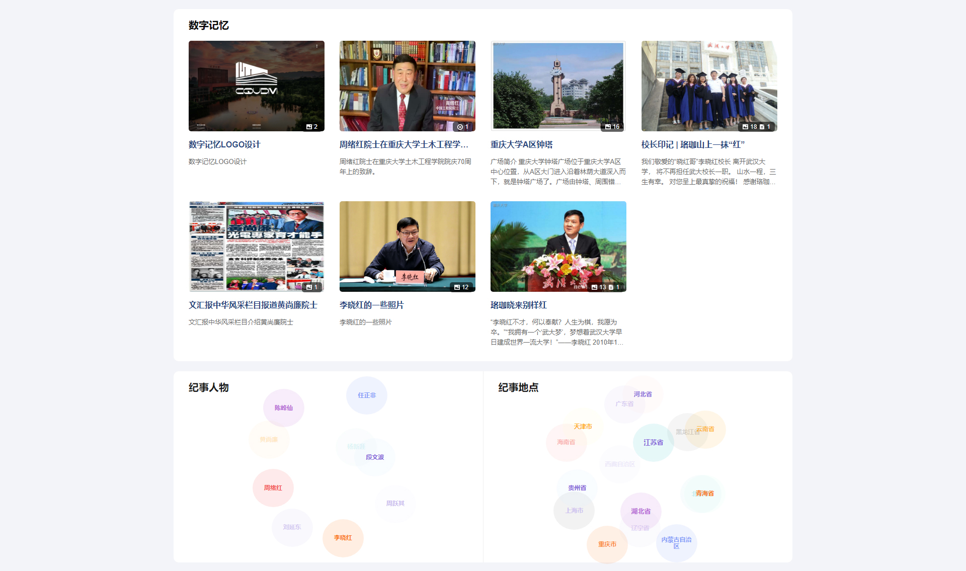Choose the 任正非 bubble in 纪事人物
Image resolution: width=966 pixels, height=571 pixels.
[367, 395]
